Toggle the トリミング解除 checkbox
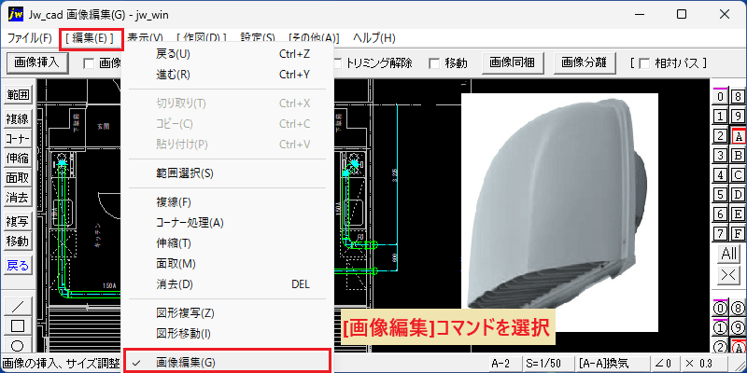Screen dimensions: 747x373 point(338,62)
